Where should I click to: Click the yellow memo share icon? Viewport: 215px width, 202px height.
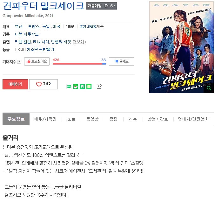[89, 87]
